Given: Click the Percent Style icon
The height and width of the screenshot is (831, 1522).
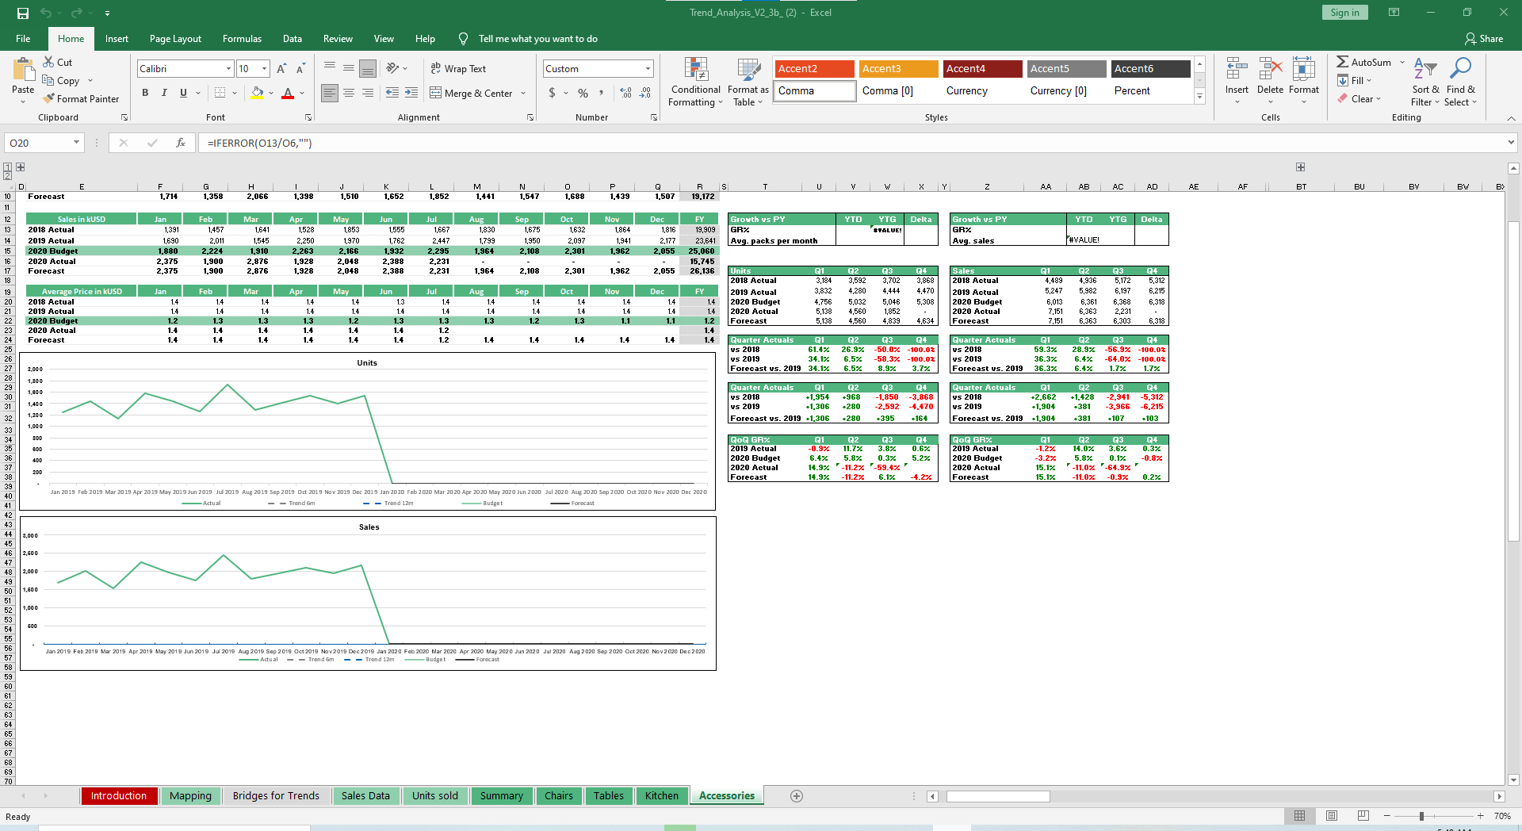Looking at the screenshot, I should 583,94.
